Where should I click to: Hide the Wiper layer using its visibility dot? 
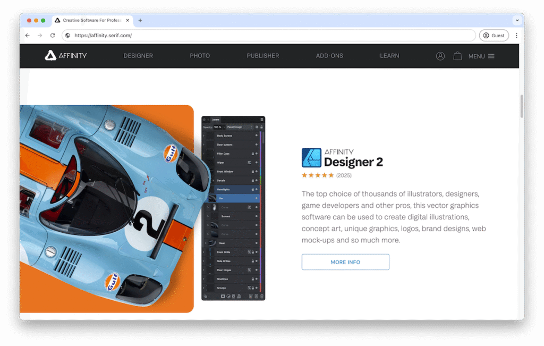[x=257, y=163]
